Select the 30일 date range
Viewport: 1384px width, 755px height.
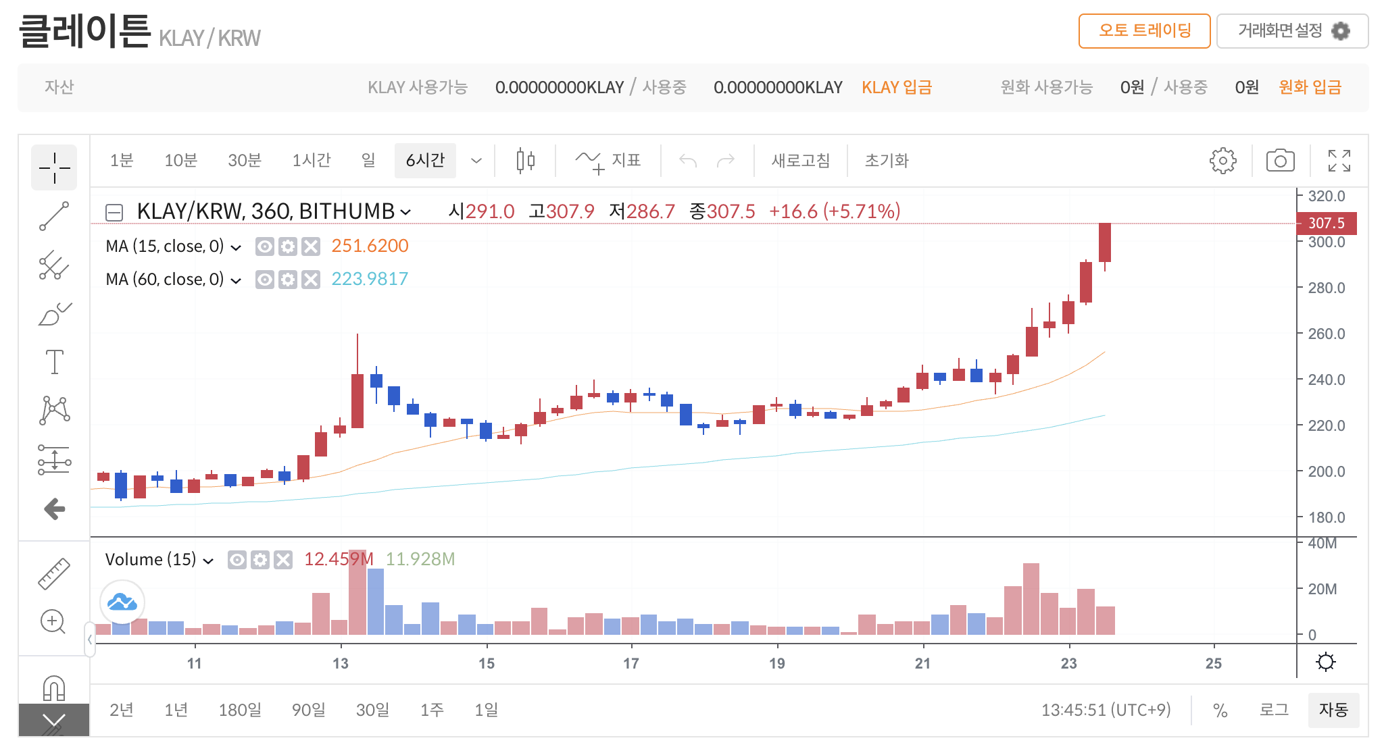click(372, 710)
